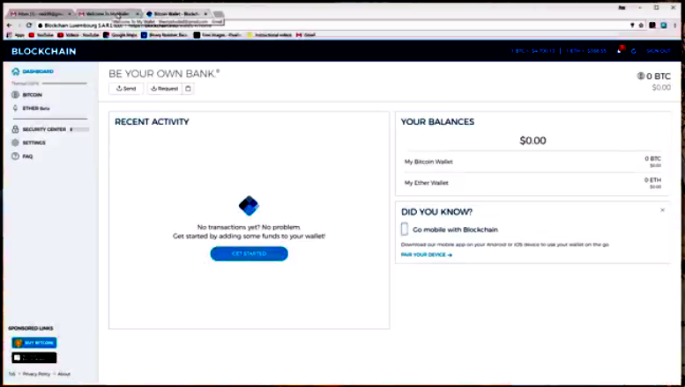685x387 pixels.
Task: Open FAQ from the sidebar
Action: (27, 156)
